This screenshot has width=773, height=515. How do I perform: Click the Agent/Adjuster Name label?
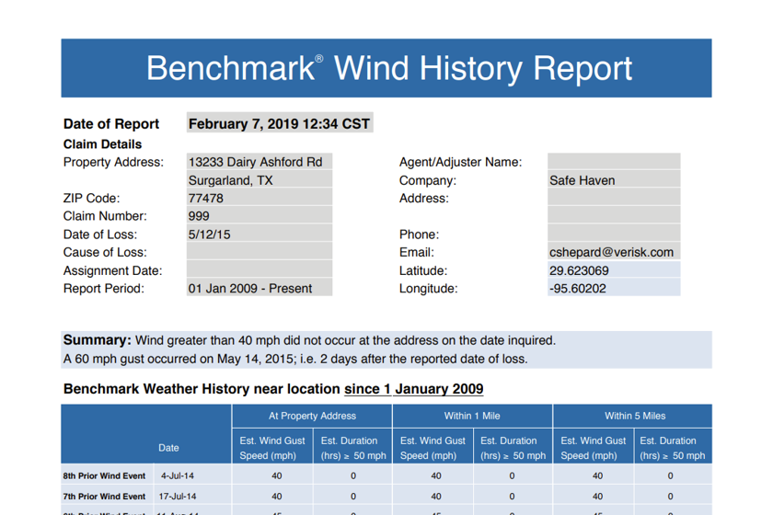click(x=460, y=162)
